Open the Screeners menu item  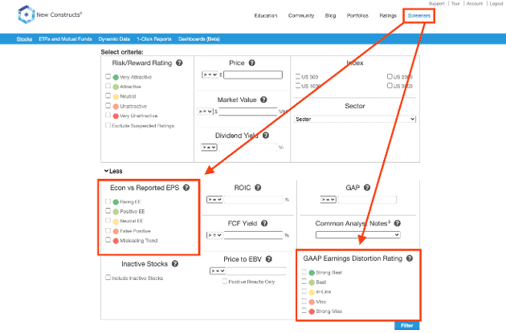coord(420,15)
